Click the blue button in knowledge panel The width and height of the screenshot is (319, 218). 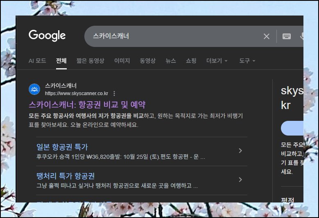coord(292,128)
